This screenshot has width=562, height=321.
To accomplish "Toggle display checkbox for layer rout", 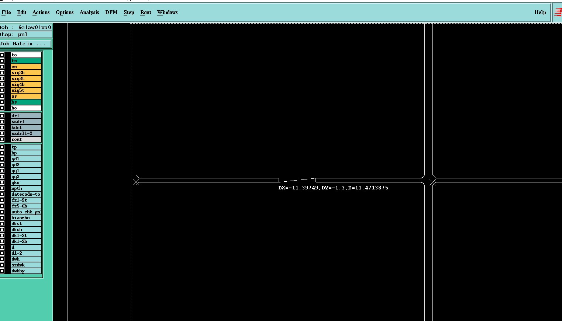I will (2, 139).
